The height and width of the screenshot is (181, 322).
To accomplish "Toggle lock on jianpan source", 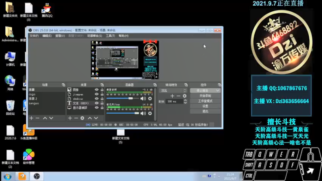I will 102,94.
